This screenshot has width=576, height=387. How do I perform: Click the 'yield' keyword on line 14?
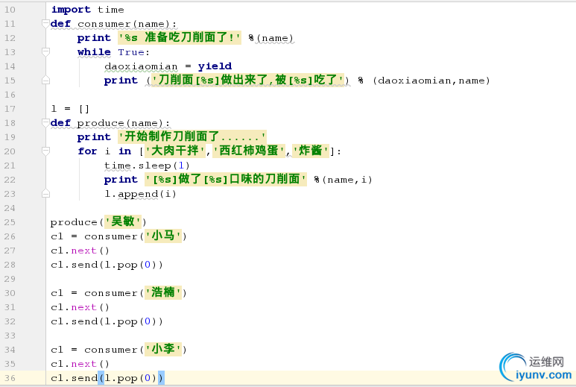tap(215, 66)
